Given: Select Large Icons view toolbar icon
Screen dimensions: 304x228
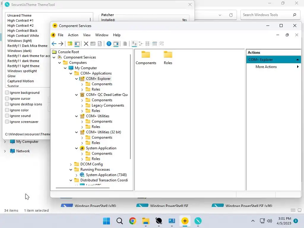Looking at the screenshot, I should pos(134,44).
